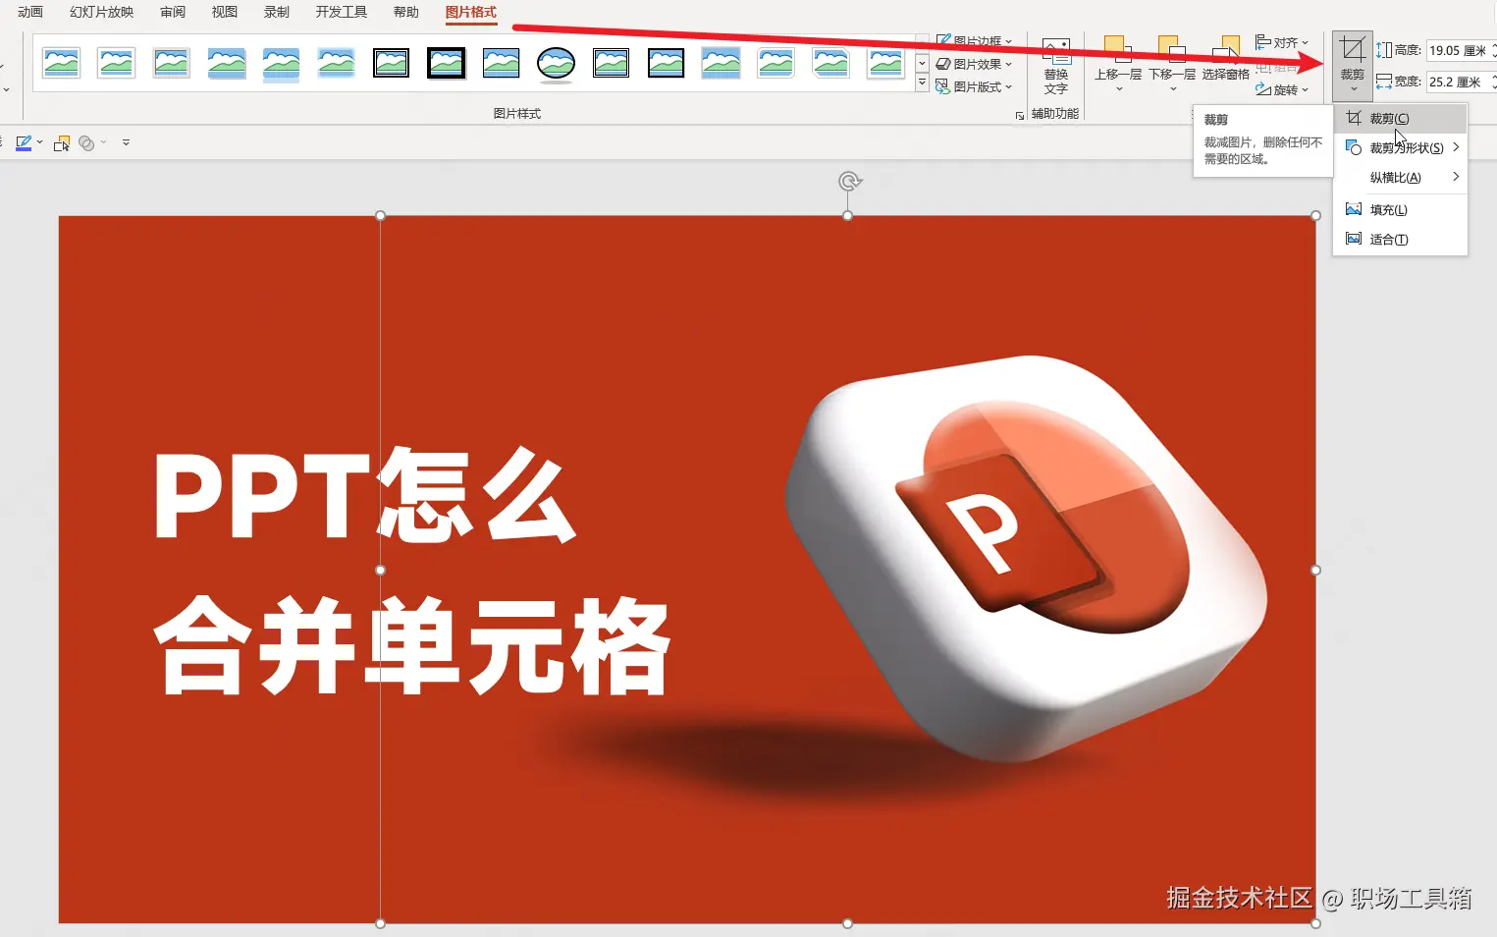The height and width of the screenshot is (937, 1497).
Task: Open 纵横比(A) aspect ratio submenu
Action: pos(1400,178)
